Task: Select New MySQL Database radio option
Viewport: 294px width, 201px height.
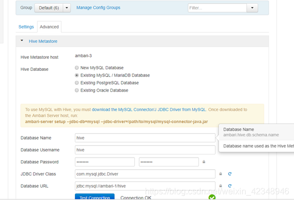Action: (77, 68)
